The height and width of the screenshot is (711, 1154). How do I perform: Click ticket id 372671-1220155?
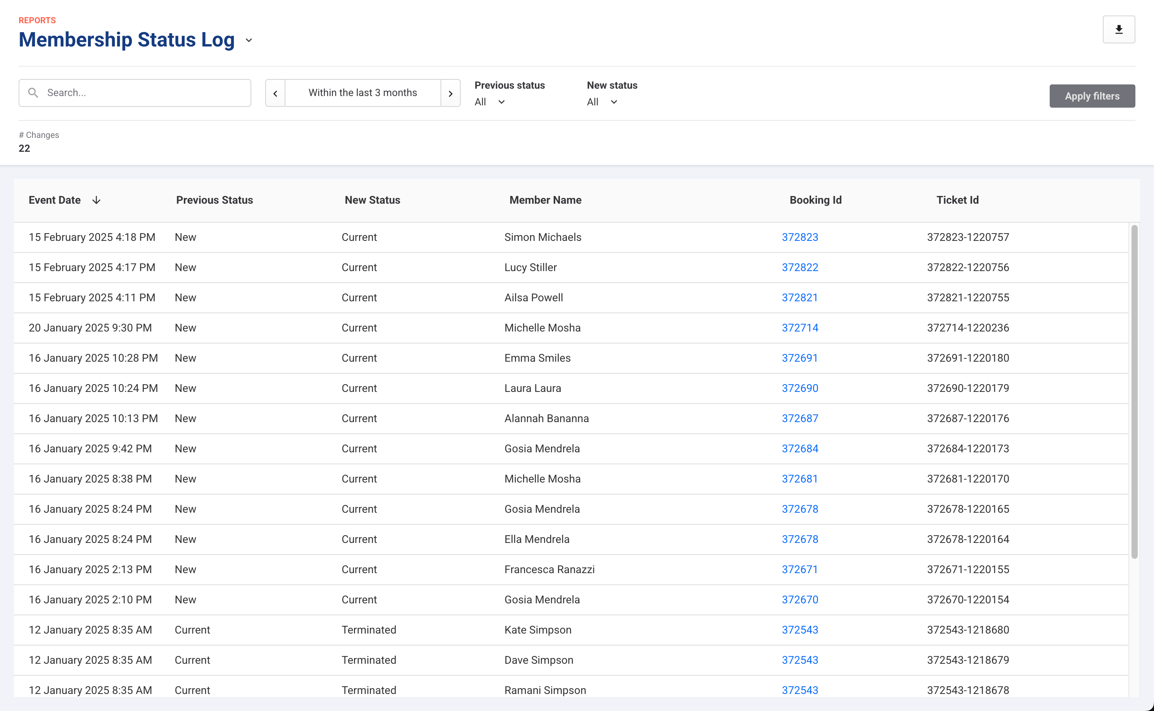[x=968, y=569]
